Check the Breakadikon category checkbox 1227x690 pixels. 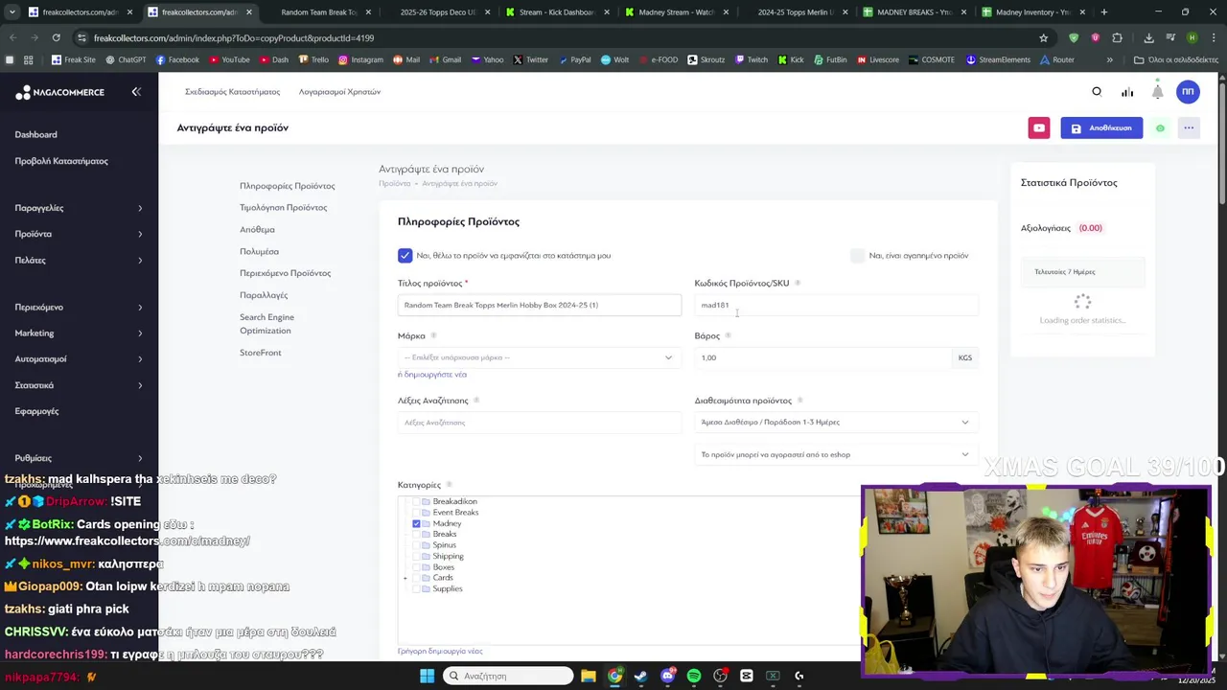(416, 502)
